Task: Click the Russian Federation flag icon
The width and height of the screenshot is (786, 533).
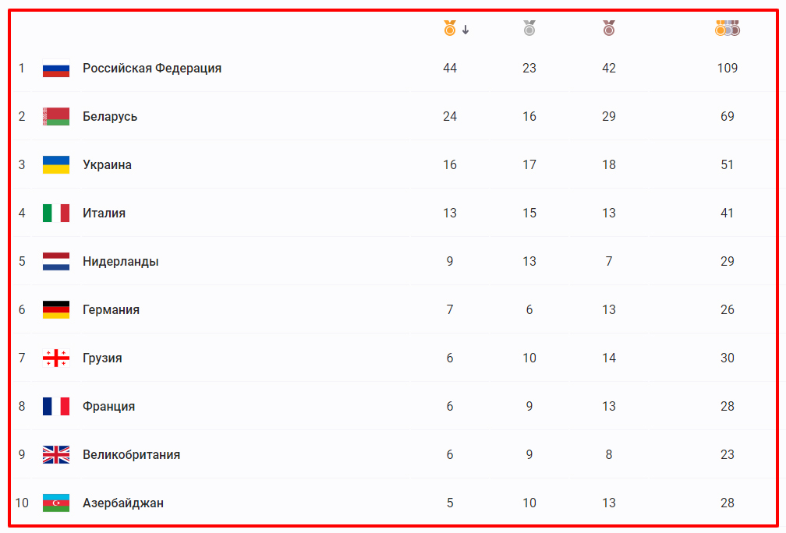Action: point(56,68)
